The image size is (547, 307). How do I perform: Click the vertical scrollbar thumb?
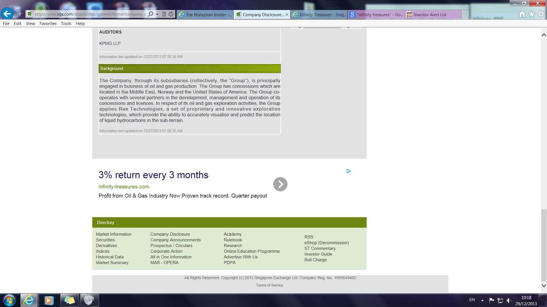coord(544,245)
